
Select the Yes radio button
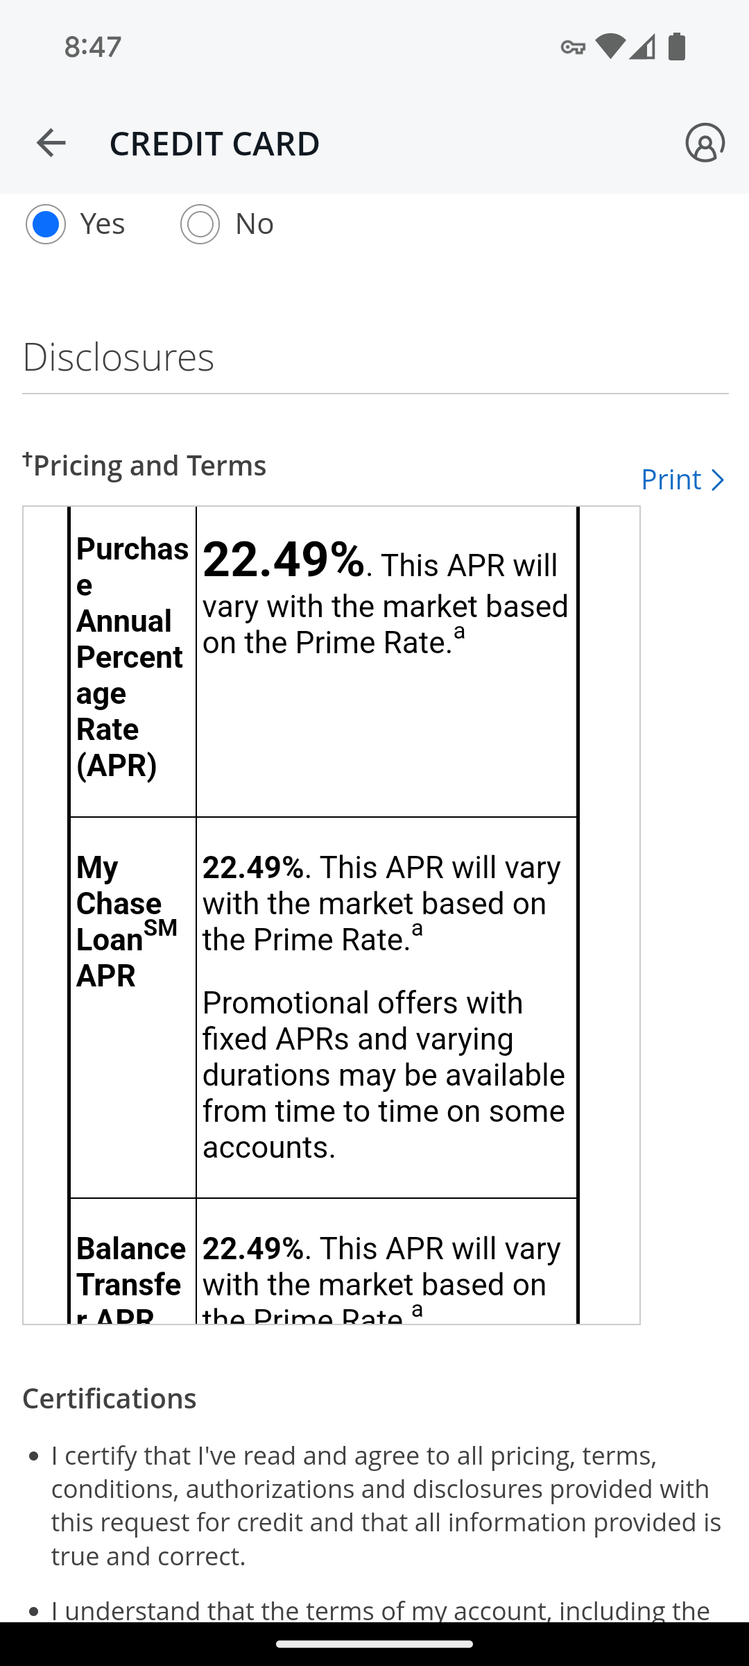click(46, 224)
